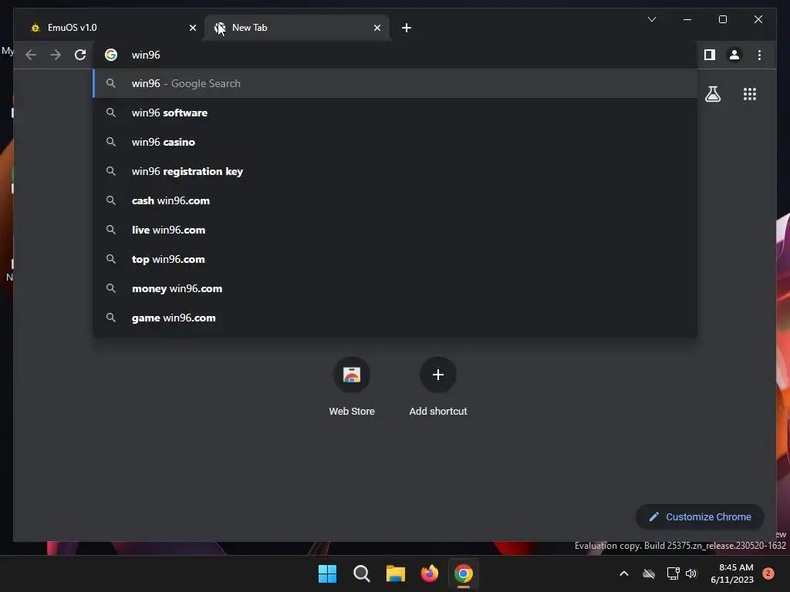Select the 'win96 casino' suggestion

tap(396, 142)
